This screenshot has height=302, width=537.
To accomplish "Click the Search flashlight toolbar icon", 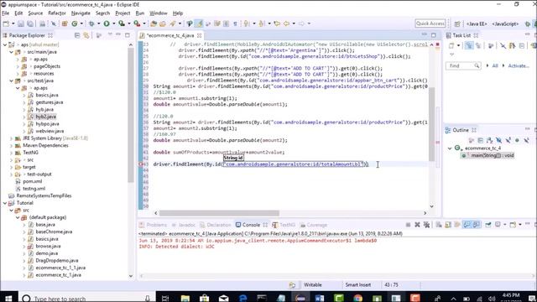I will click(x=172, y=23).
